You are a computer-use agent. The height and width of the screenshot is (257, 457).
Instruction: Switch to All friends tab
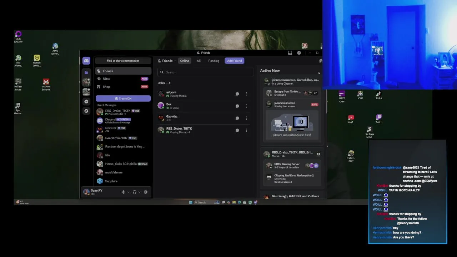click(x=199, y=61)
